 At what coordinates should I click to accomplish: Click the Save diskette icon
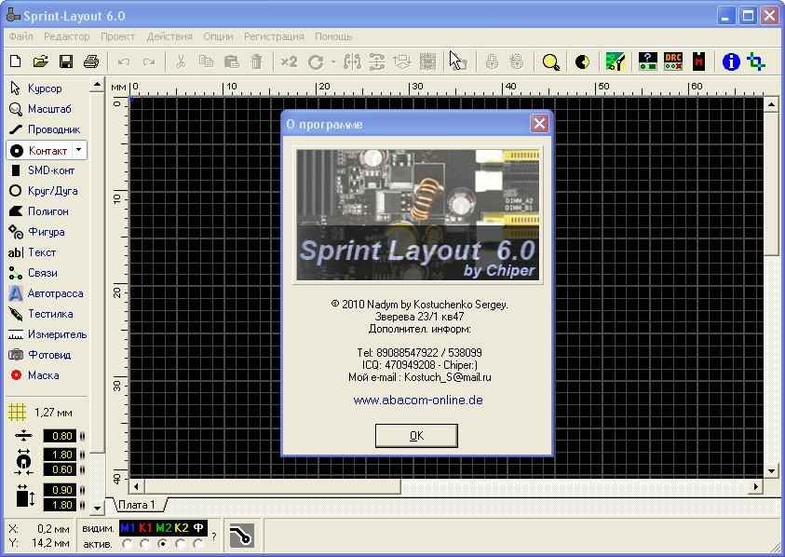(66, 61)
